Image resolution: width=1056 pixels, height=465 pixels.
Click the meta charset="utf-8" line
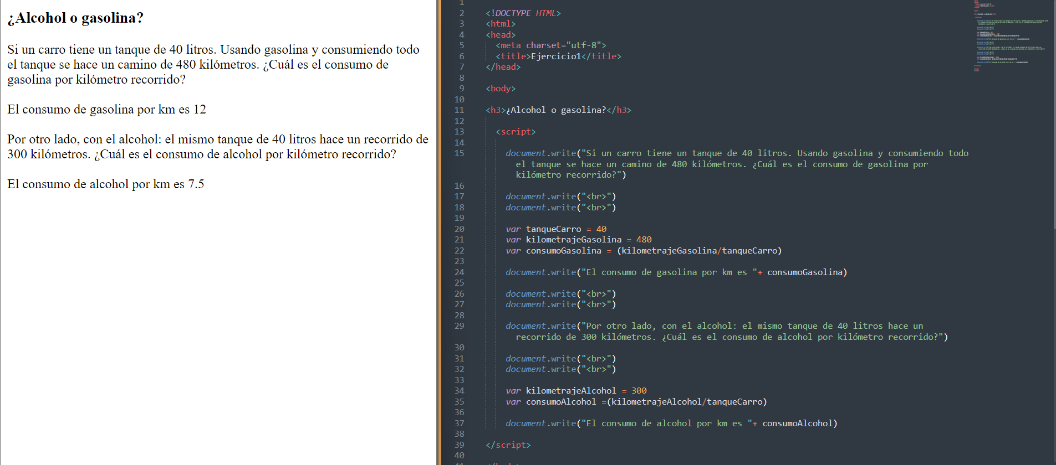pyautogui.click(x=551, y=45)
